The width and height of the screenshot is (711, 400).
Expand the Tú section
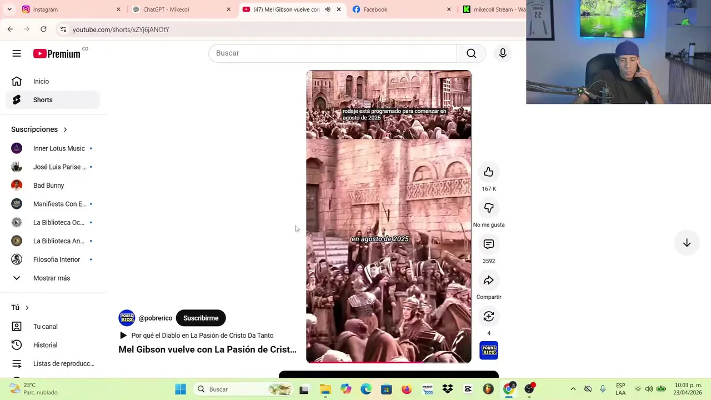tap(20, 308)
